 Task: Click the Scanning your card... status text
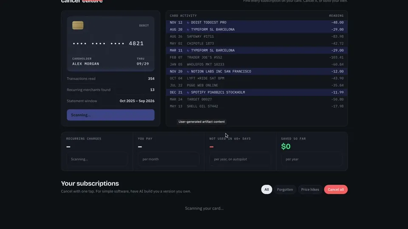pos(204,209)
